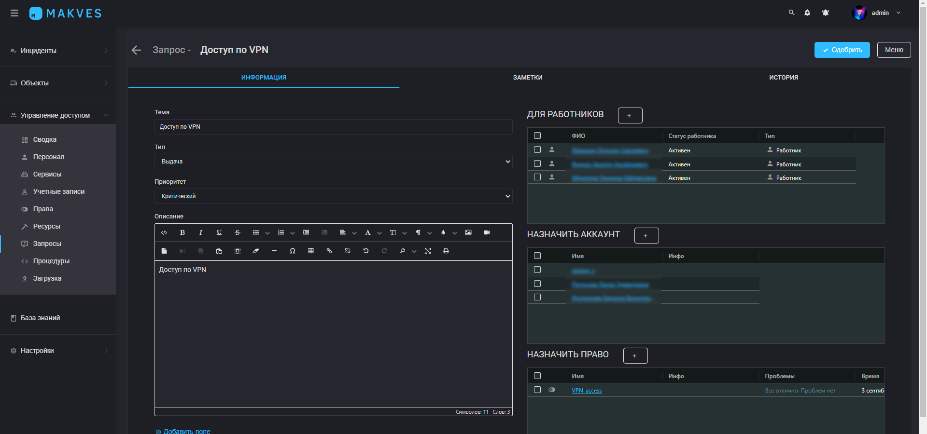Open the Тип dropdown showing Выдача
This screenshot has width=927, height=434.
point(333,162)
